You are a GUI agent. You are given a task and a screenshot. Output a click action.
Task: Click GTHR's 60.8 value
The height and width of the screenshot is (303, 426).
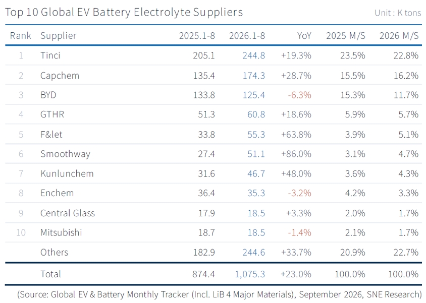256,114
